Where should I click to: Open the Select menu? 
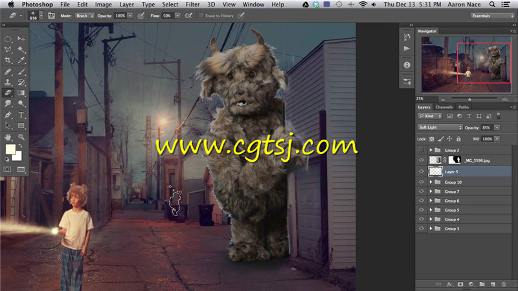click(170, 5)
